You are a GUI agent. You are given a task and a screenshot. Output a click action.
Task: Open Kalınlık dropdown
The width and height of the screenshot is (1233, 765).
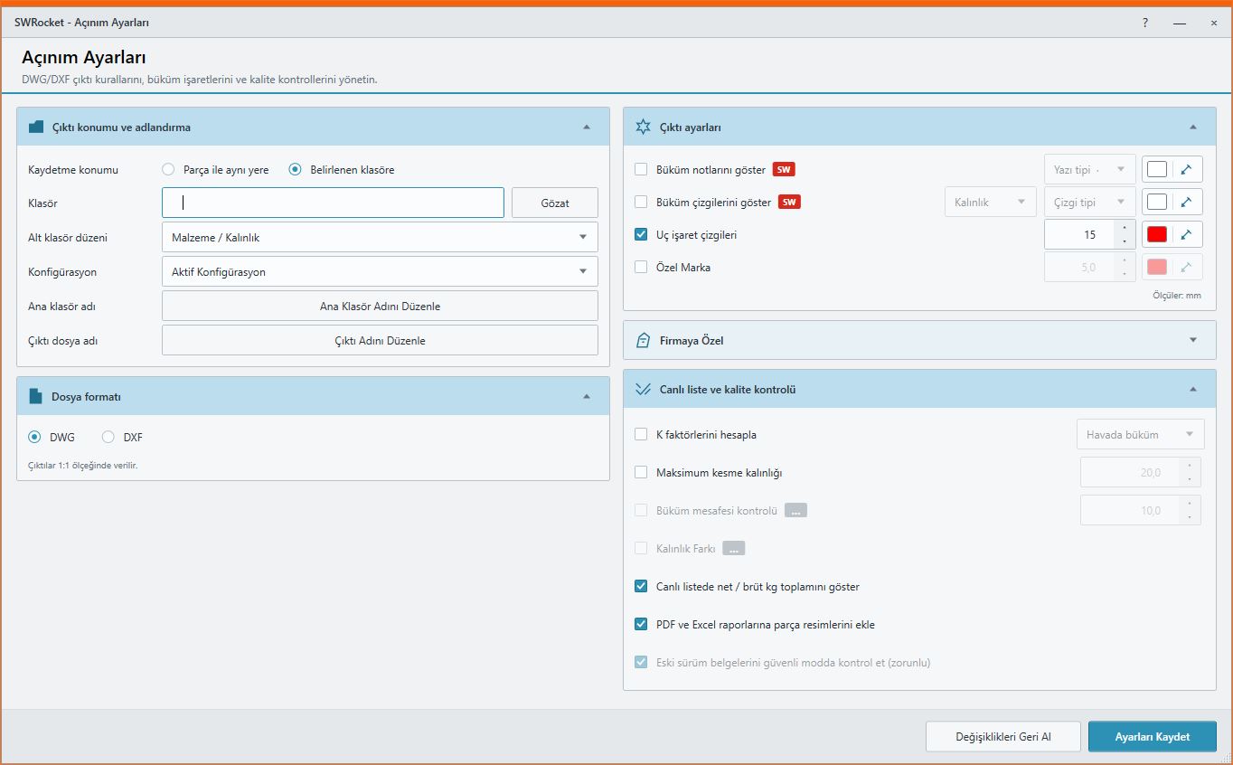990,202
